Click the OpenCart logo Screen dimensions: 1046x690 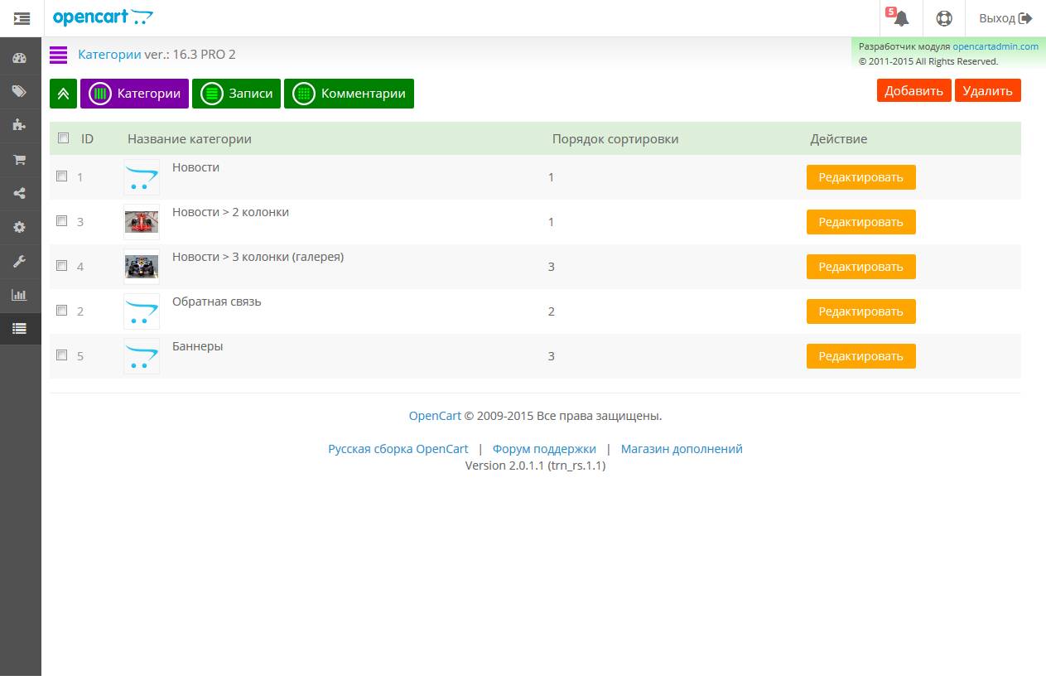coord(103,17)
